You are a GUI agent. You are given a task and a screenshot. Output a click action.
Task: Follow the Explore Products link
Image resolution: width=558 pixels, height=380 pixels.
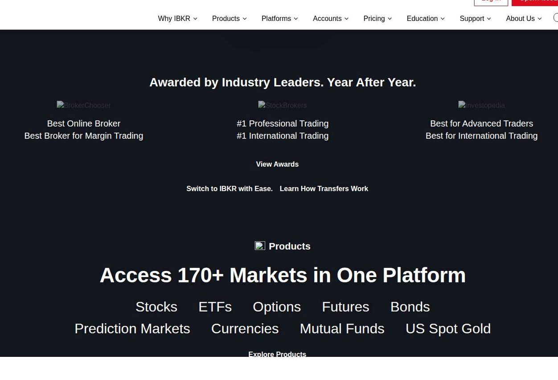(277, 354)
